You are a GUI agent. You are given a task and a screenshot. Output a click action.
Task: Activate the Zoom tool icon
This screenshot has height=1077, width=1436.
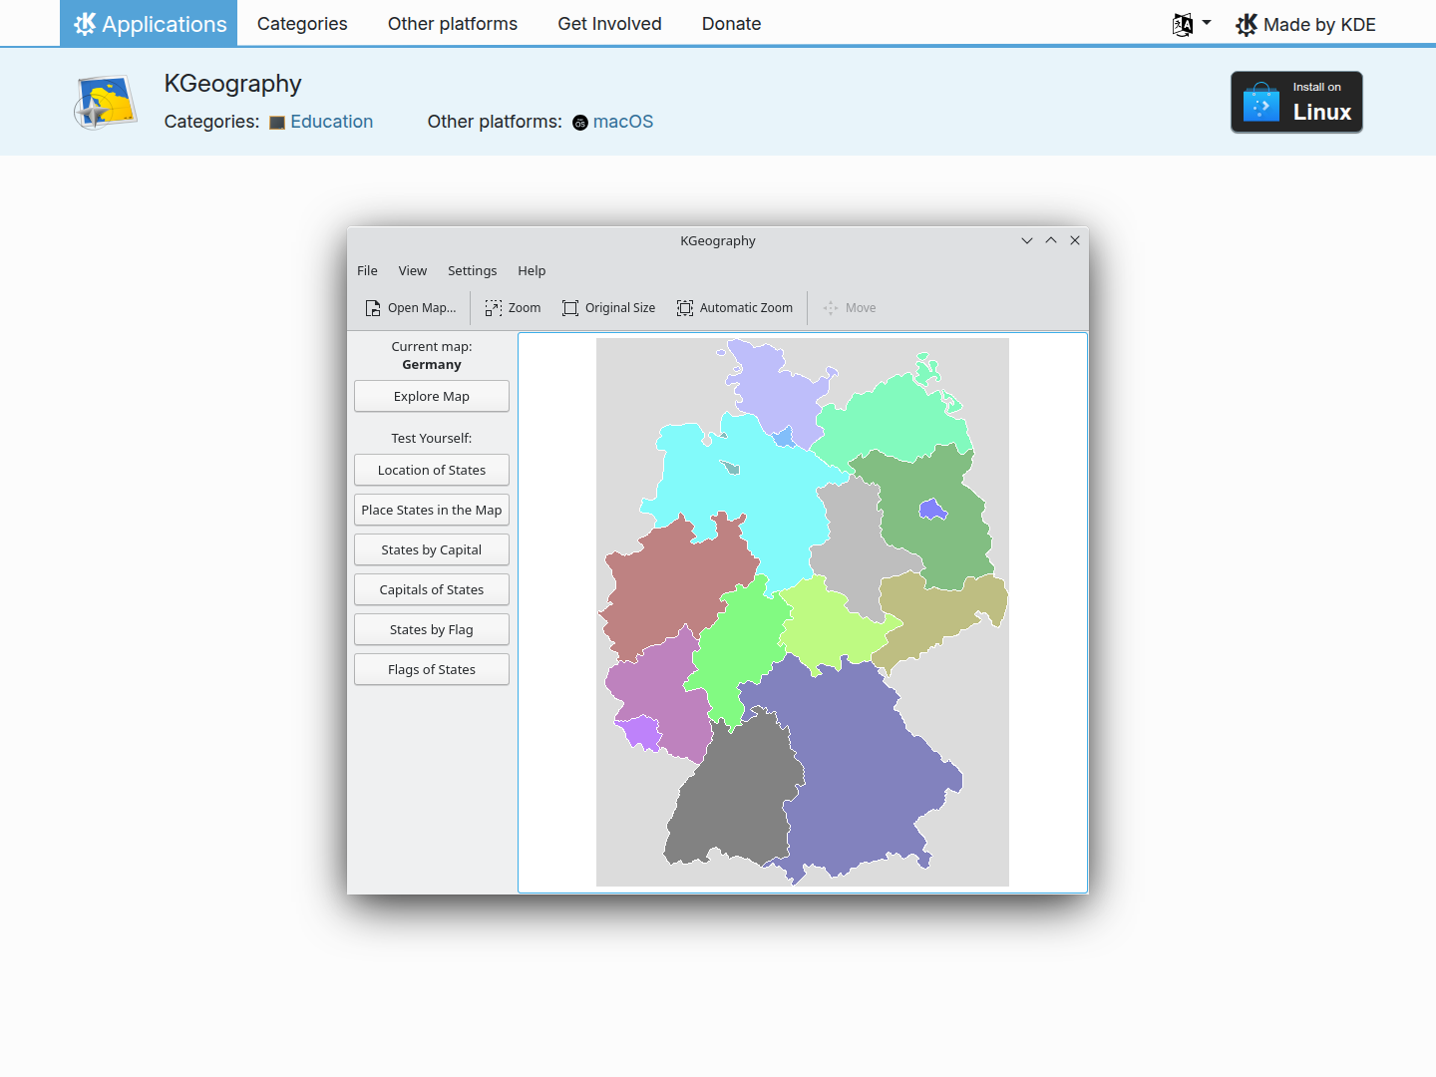494,308
